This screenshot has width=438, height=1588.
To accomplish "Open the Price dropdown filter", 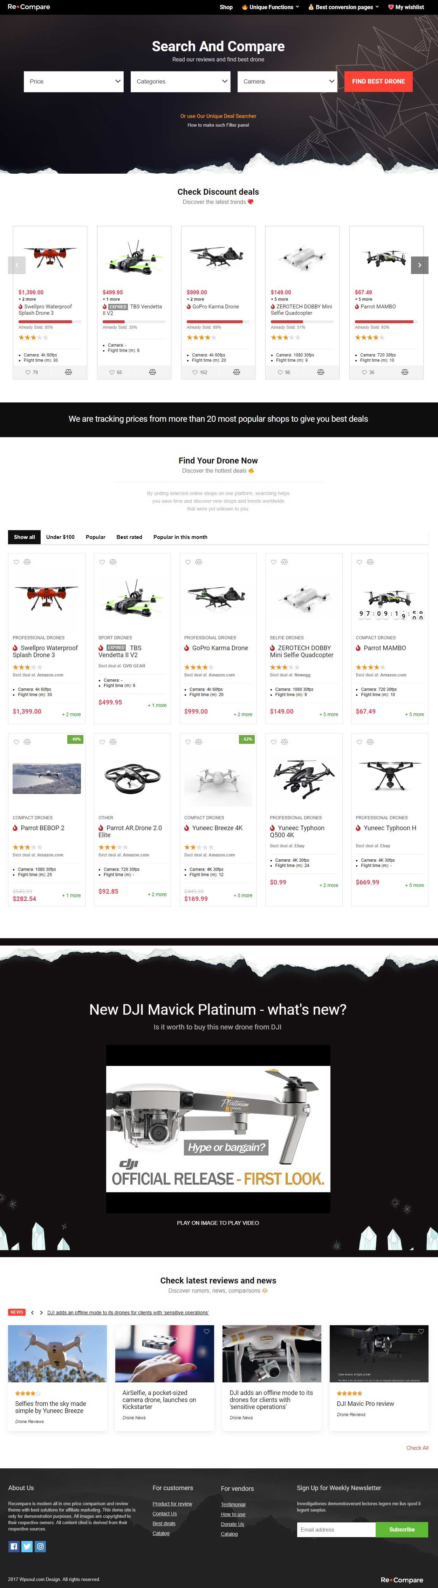I will tap(74, 81).
